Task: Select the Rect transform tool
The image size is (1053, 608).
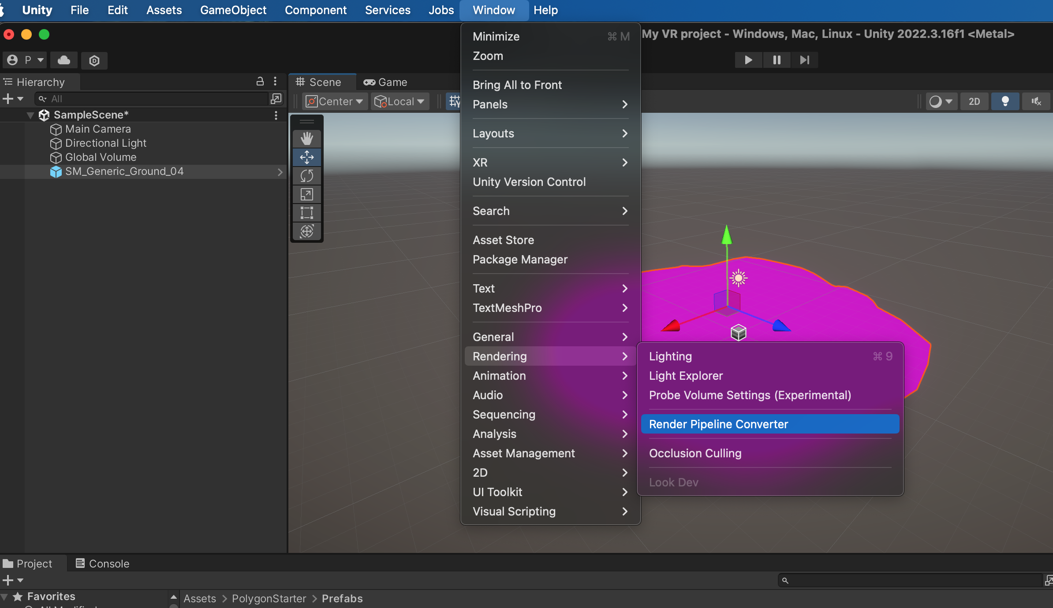Action: [x=306, y=213]
